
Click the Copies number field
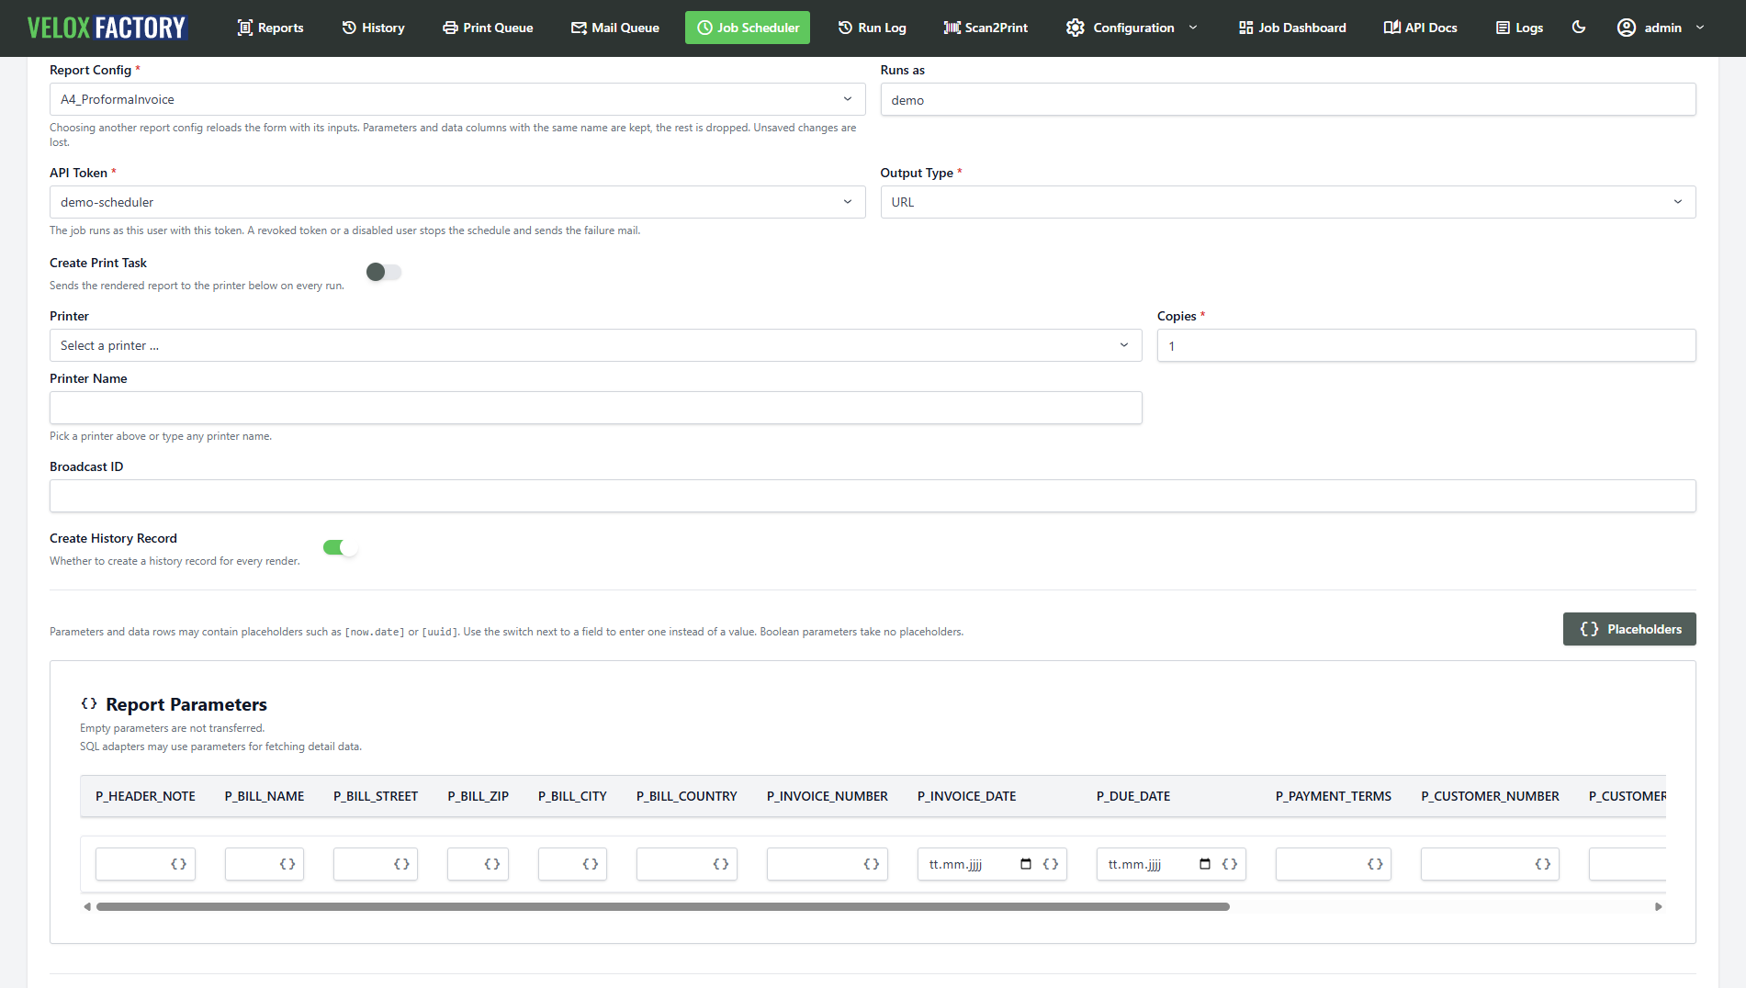tap(1426, 345)
